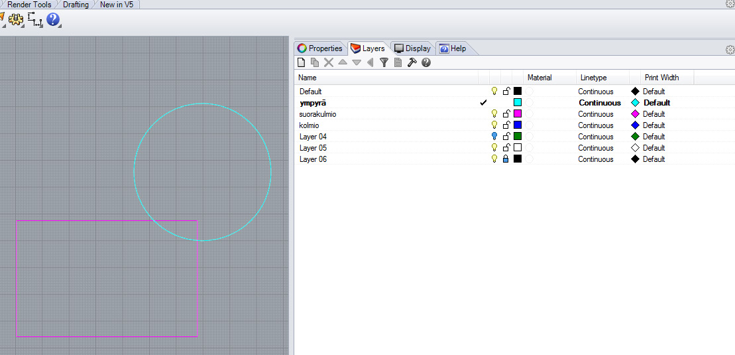Screen dimensions: 735x355
Task: Change the kolmio layer's blue color swatch
Action: [x=518, y=125]
